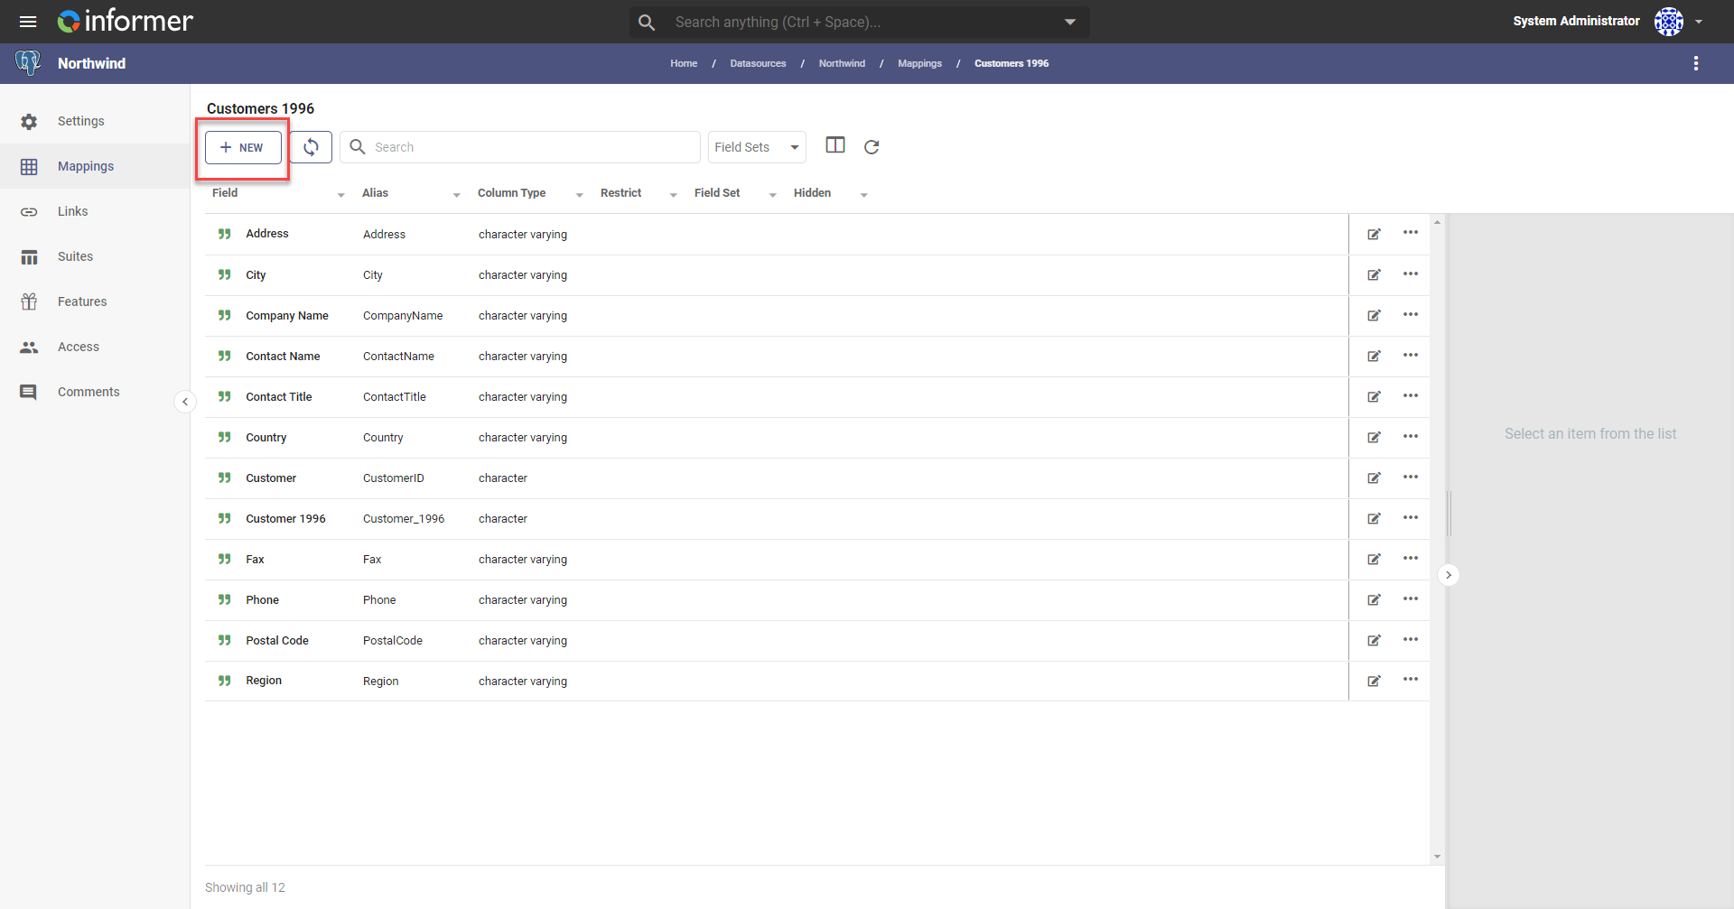Click the Informer logo

(x=126, y=21)
